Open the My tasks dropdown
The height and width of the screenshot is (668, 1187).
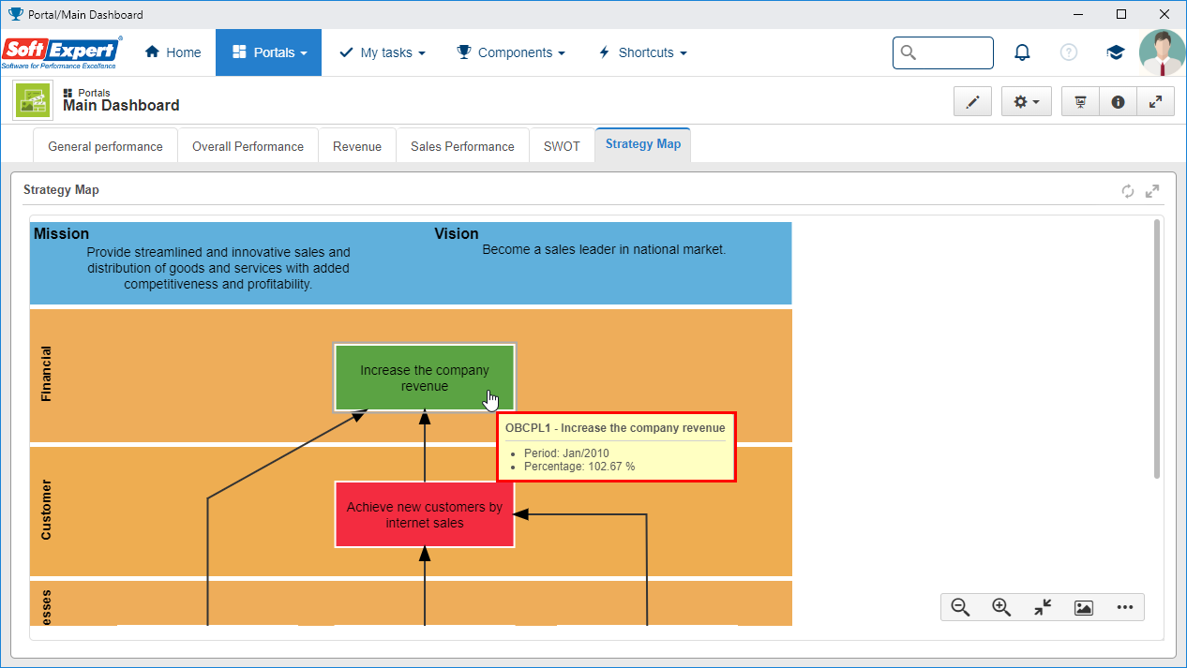point(382,52)
